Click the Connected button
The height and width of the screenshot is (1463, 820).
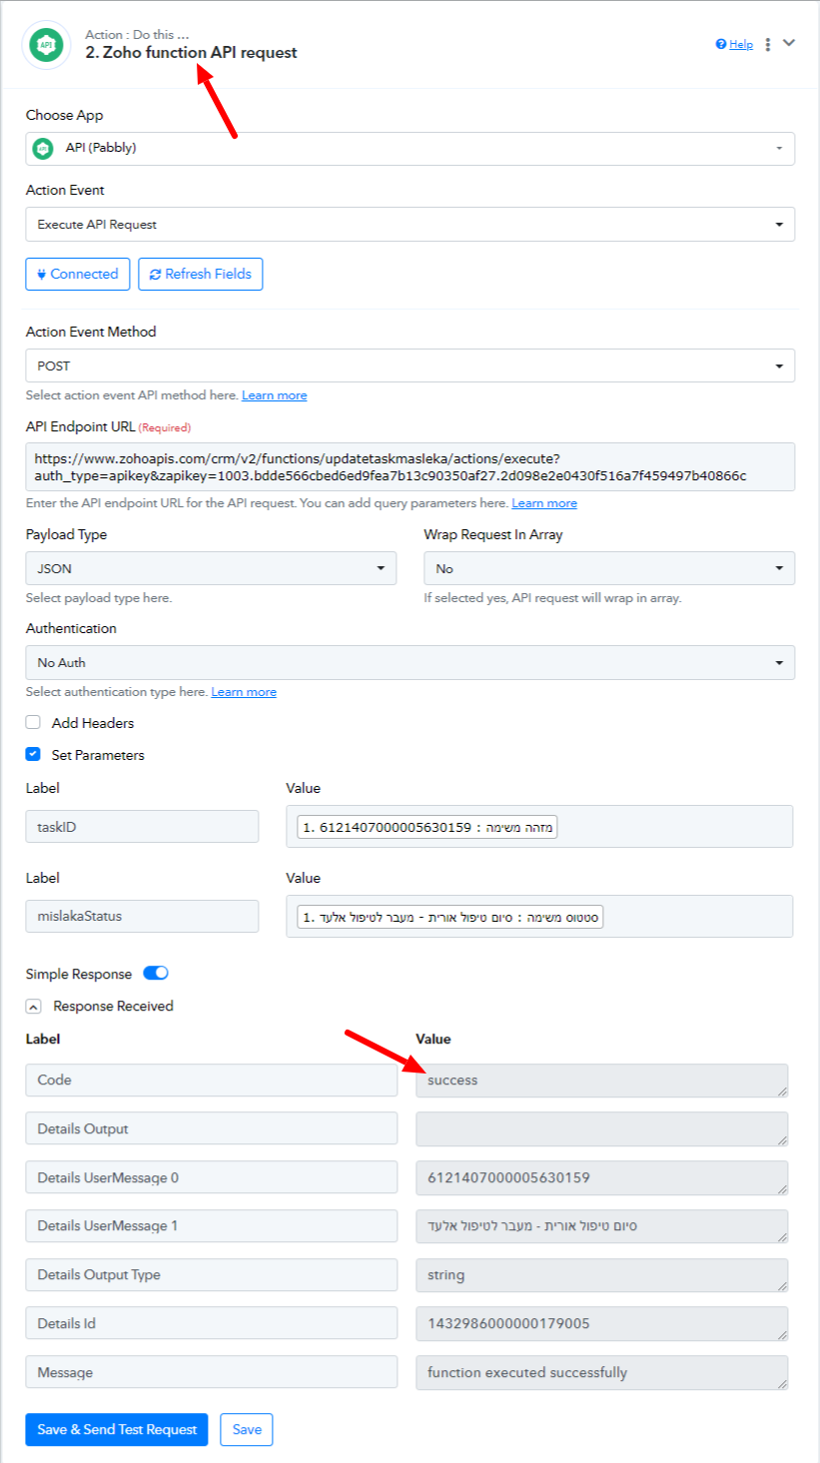coord(78,274)
